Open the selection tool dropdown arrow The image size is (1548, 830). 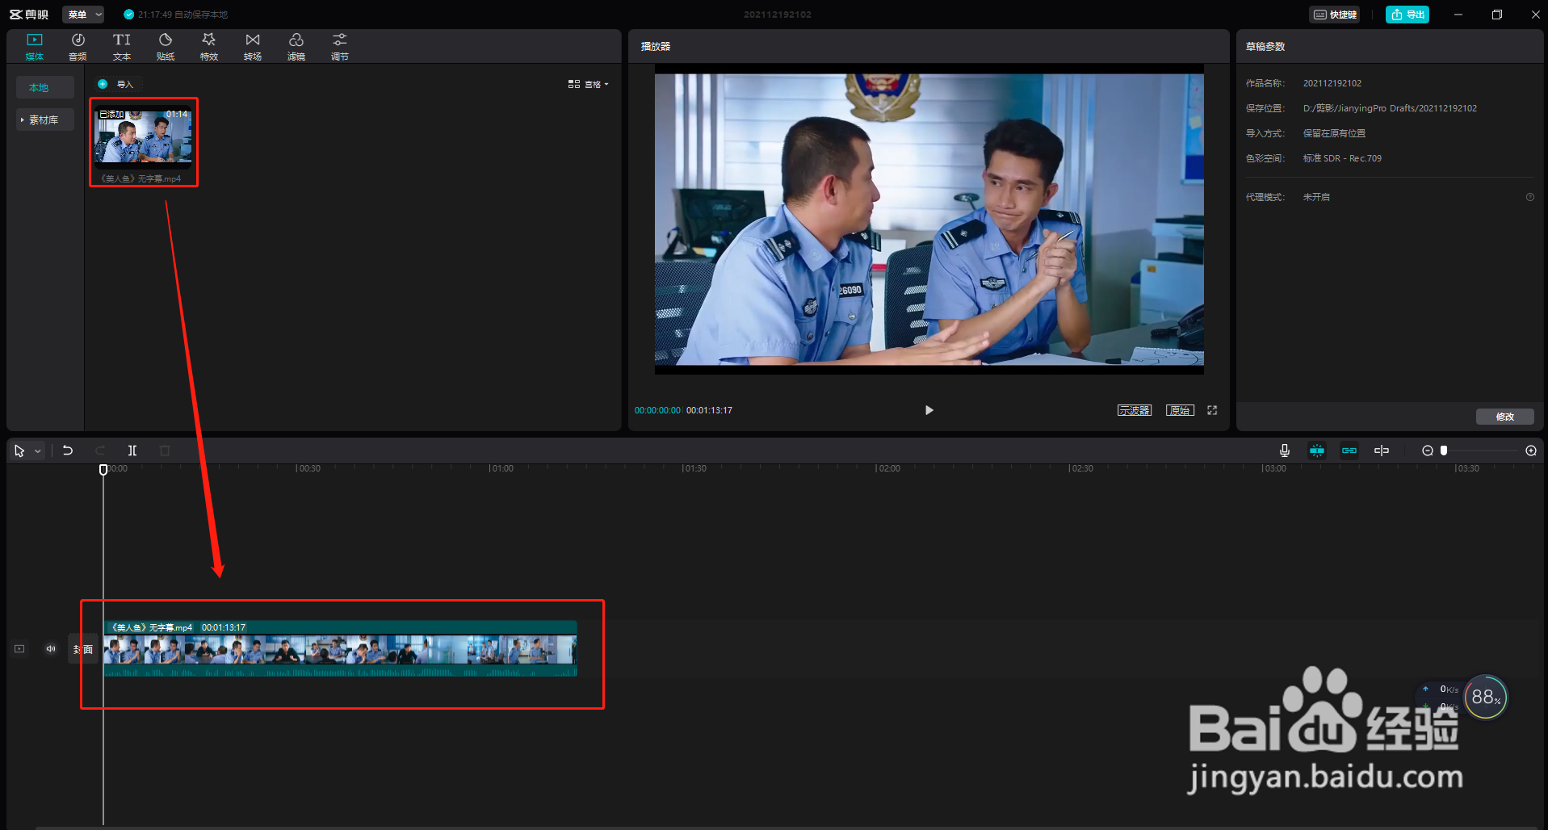pyautogui.click(x=38, y=451)
